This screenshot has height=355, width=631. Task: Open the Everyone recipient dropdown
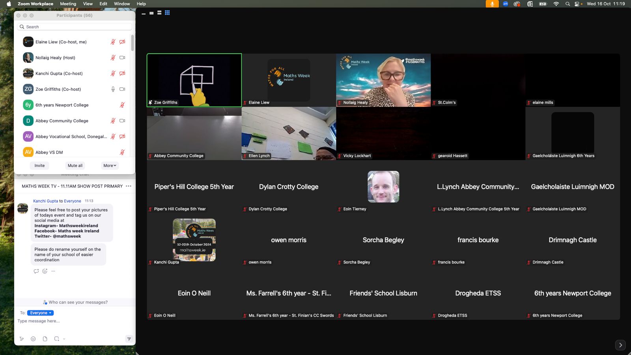[41, 313]
